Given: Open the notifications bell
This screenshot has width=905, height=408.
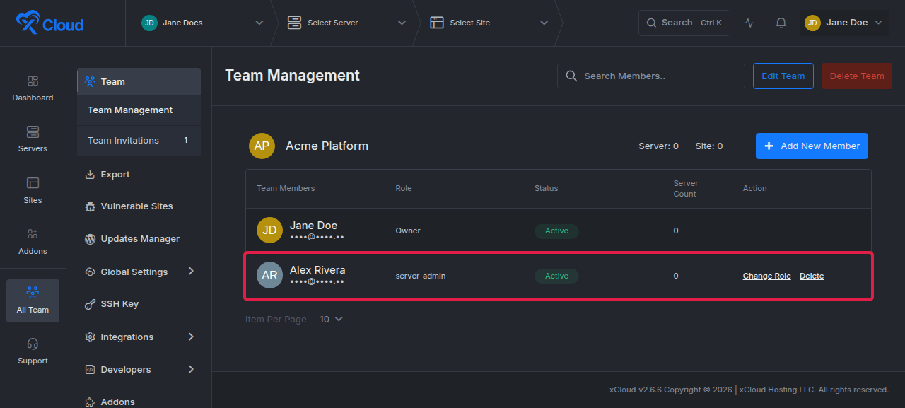Looking at the screenshot, I should click(x=781, y=23).
